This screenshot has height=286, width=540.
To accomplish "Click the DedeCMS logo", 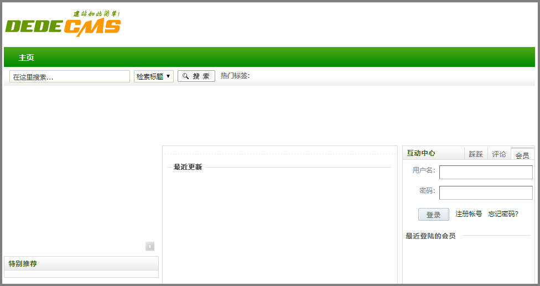I will (x=63, y=24).
